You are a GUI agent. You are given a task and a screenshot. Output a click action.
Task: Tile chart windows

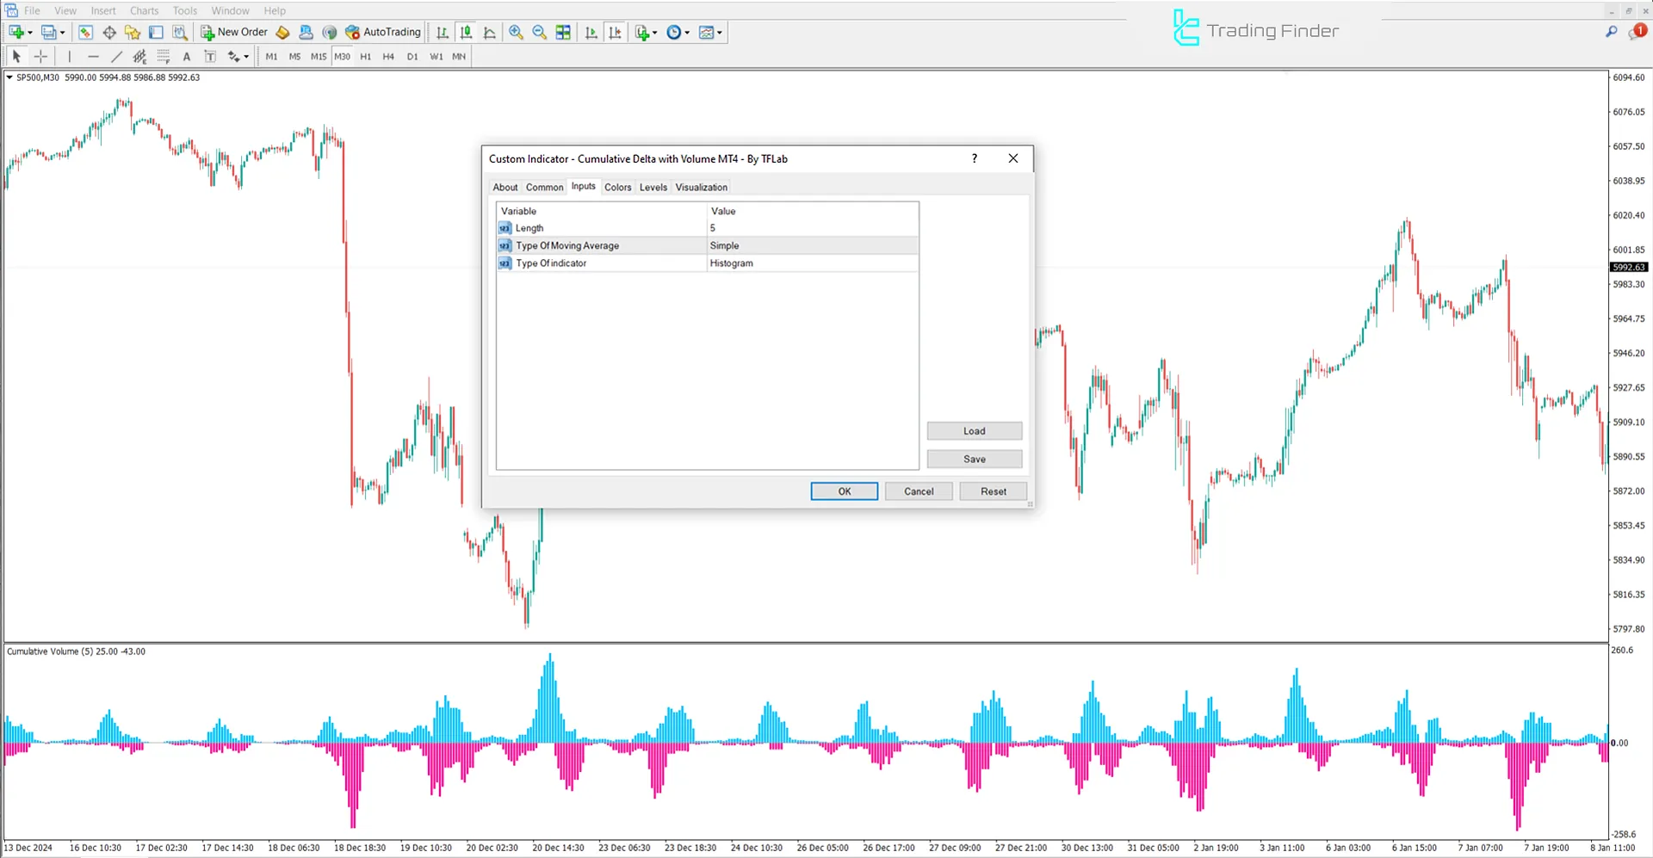tap(563, 32)
